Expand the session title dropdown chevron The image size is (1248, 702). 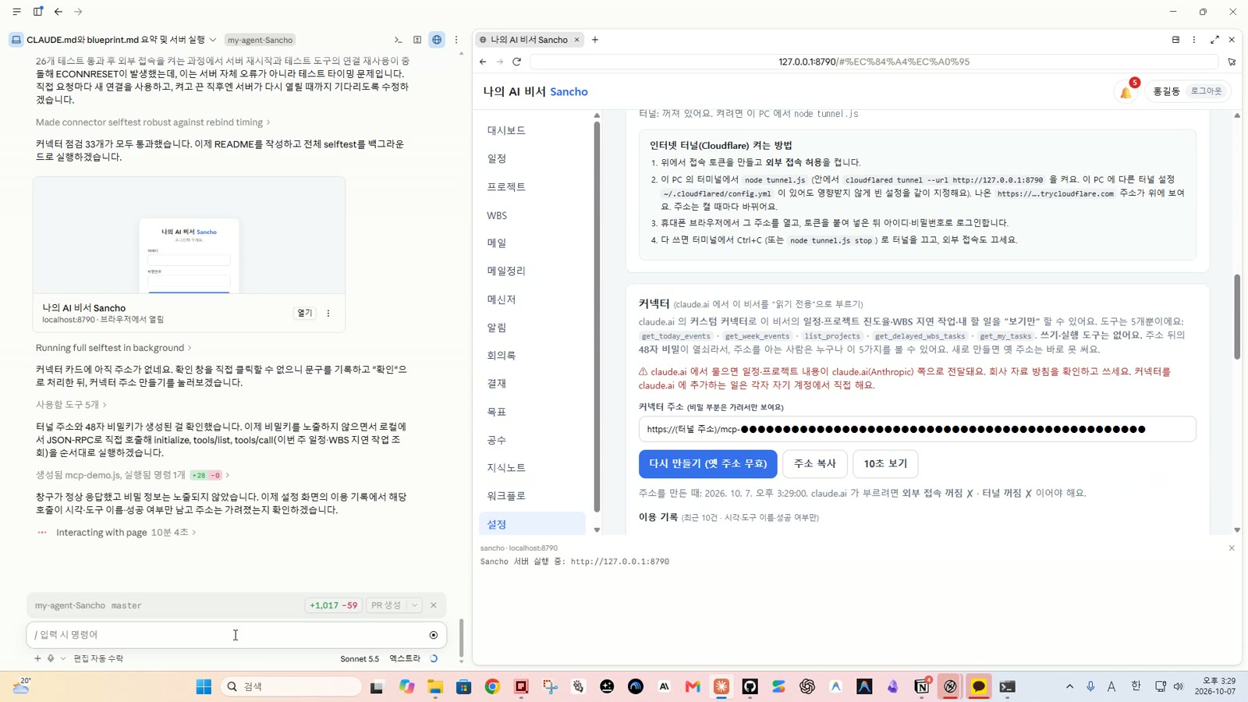(x=213, y=40)
